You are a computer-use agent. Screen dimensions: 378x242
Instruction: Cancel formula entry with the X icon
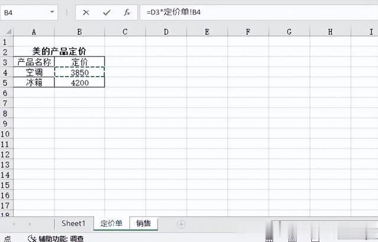click(x=86, y=12)
